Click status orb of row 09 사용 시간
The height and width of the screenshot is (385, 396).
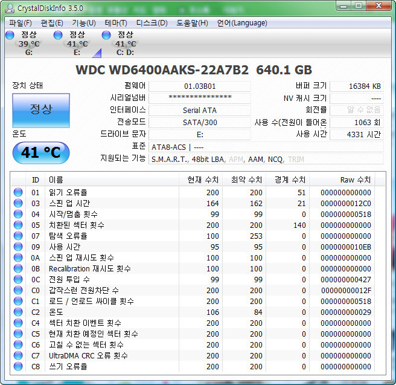click(x=18, y=247)
